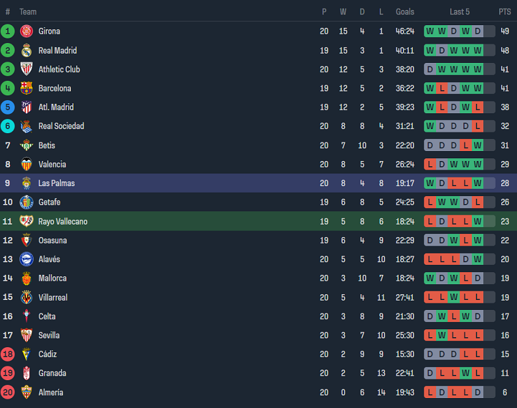Sort table by Goals column header
Viewport: 517px width, 408px height.
405,12
